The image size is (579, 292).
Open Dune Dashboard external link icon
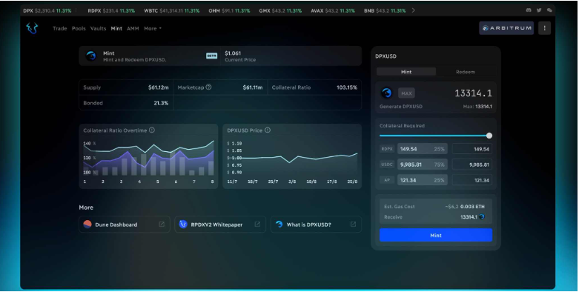click(x=162, y=224)
